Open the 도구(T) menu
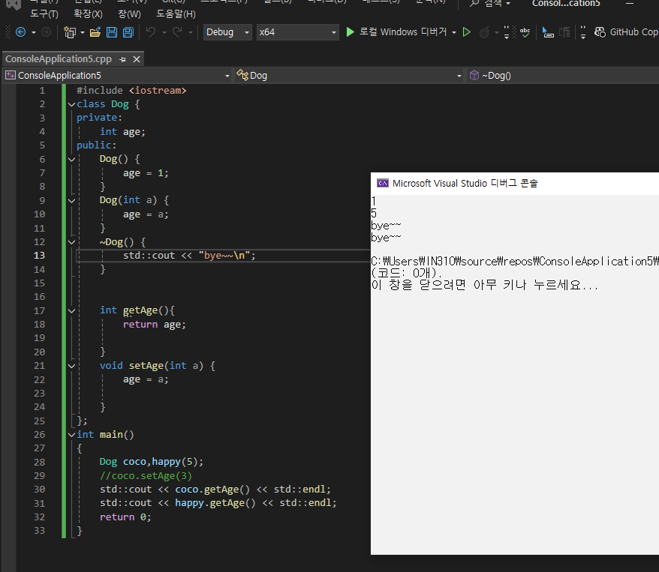Image resolution: width=659 pixels, height=572 pixels. 44,13
